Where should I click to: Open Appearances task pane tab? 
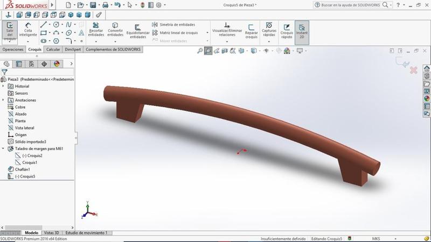(x=427, y=98)
